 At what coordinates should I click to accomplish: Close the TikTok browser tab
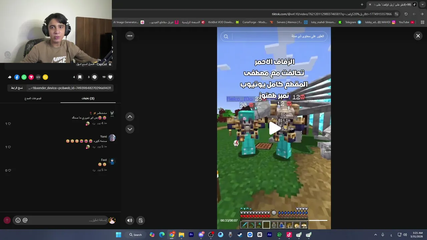[x=370, y=4]
